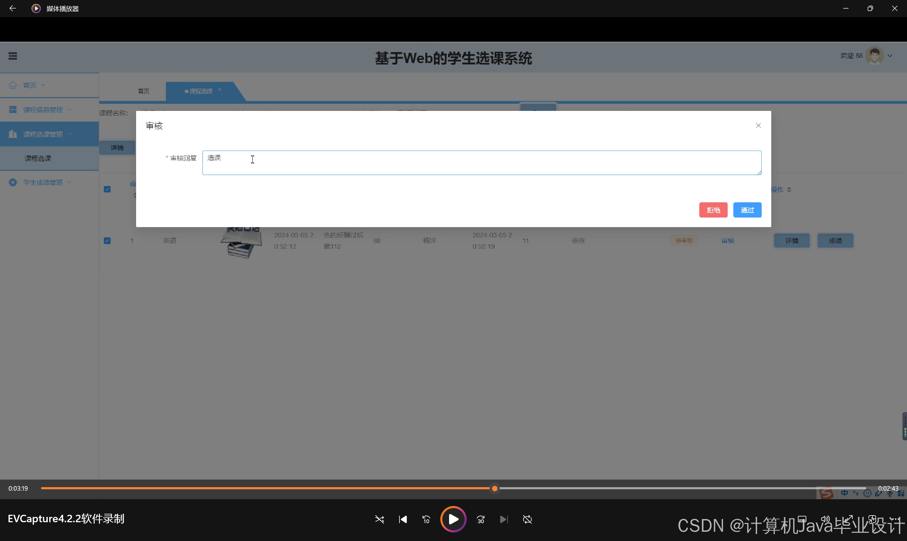Viewport: 907px width, 541px height.
Task: Toggle the table header select-all checkbox
Action: [x=107, y=189]
